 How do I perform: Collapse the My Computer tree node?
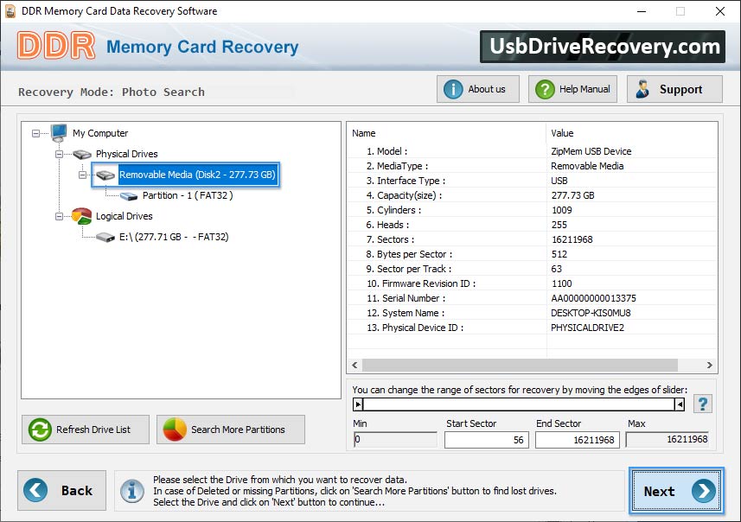[36, 134]
